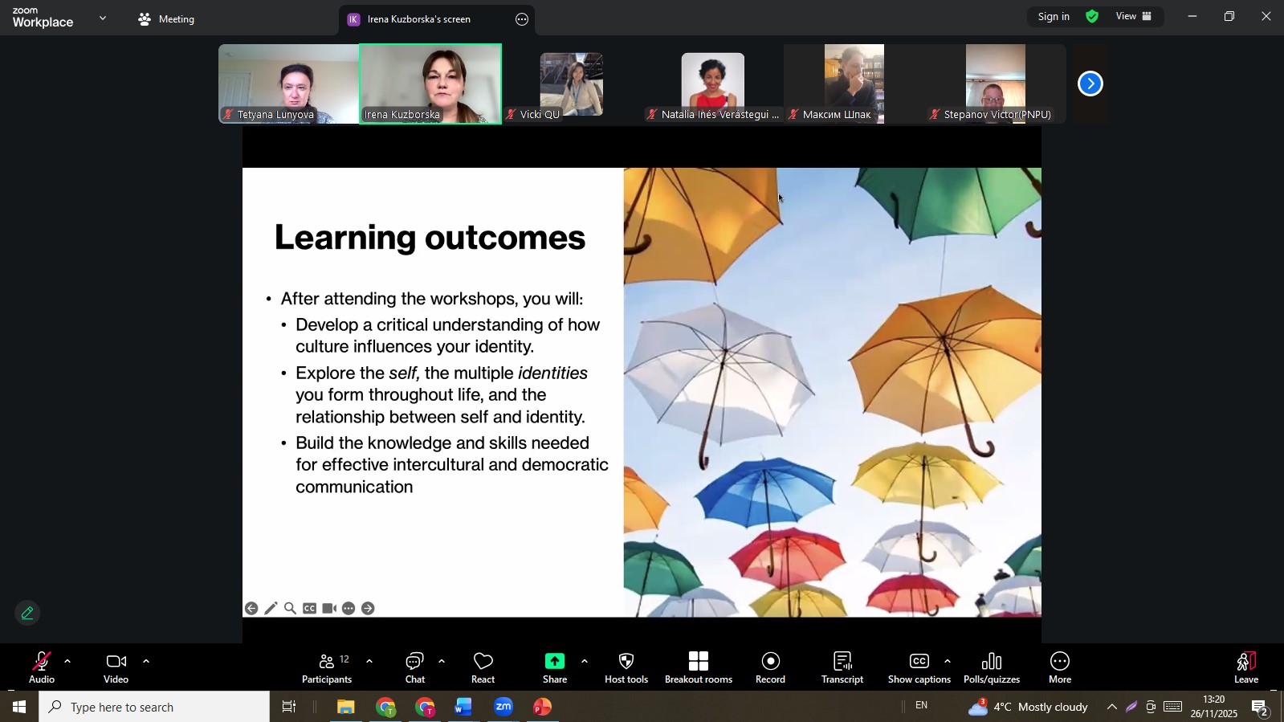Expand video options arrow next to Video
Screen dimensions: 1284x722
146,662
